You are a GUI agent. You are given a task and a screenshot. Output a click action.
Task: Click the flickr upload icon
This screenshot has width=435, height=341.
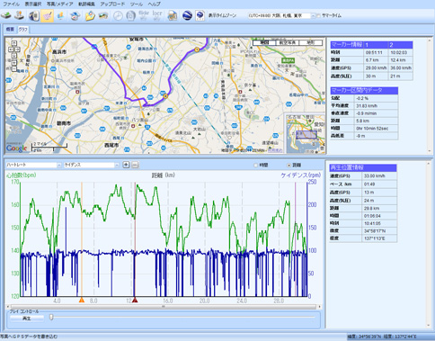pyautogui.click(x=144, y=15)
